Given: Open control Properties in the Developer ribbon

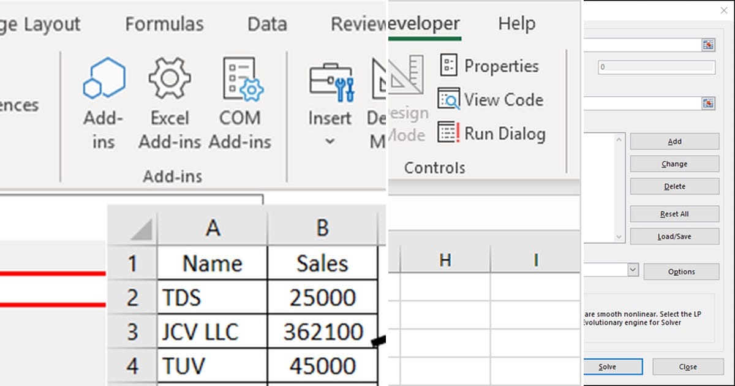Looking at the screenshot, I should click(x=489, y=66).
